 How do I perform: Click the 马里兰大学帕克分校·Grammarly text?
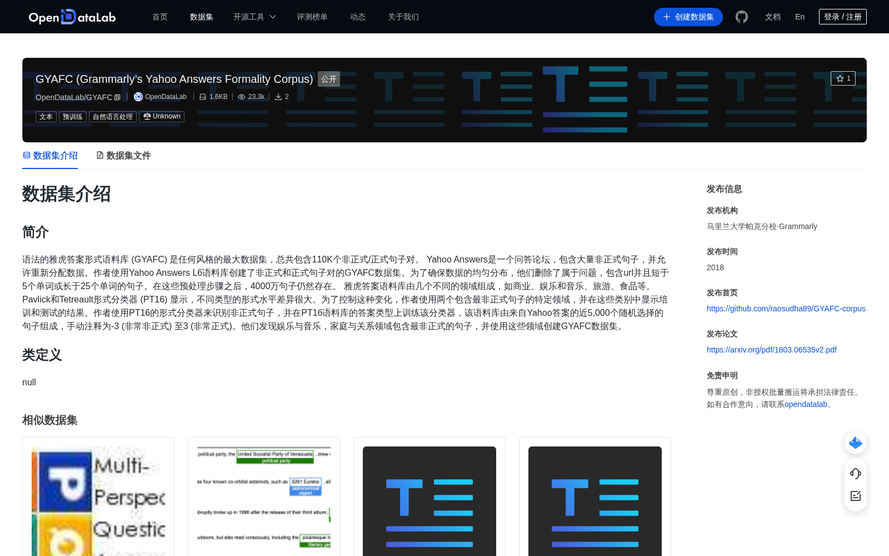762,226
